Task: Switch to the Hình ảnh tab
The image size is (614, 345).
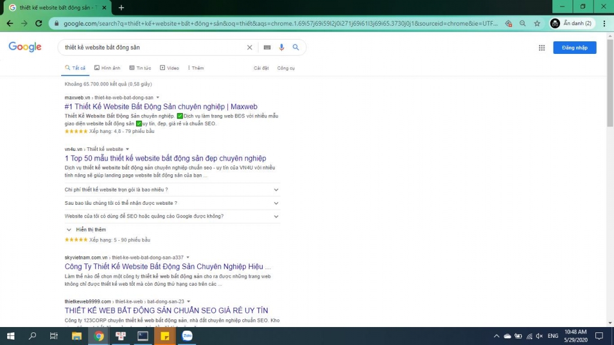Action: click(107, 68)
